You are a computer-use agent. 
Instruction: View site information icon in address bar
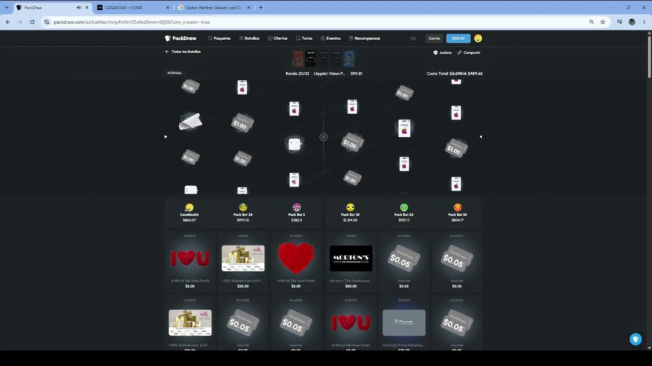click(47, 22)
